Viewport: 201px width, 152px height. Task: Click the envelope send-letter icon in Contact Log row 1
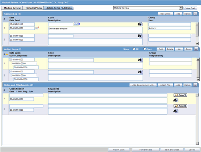coord(77,24)
